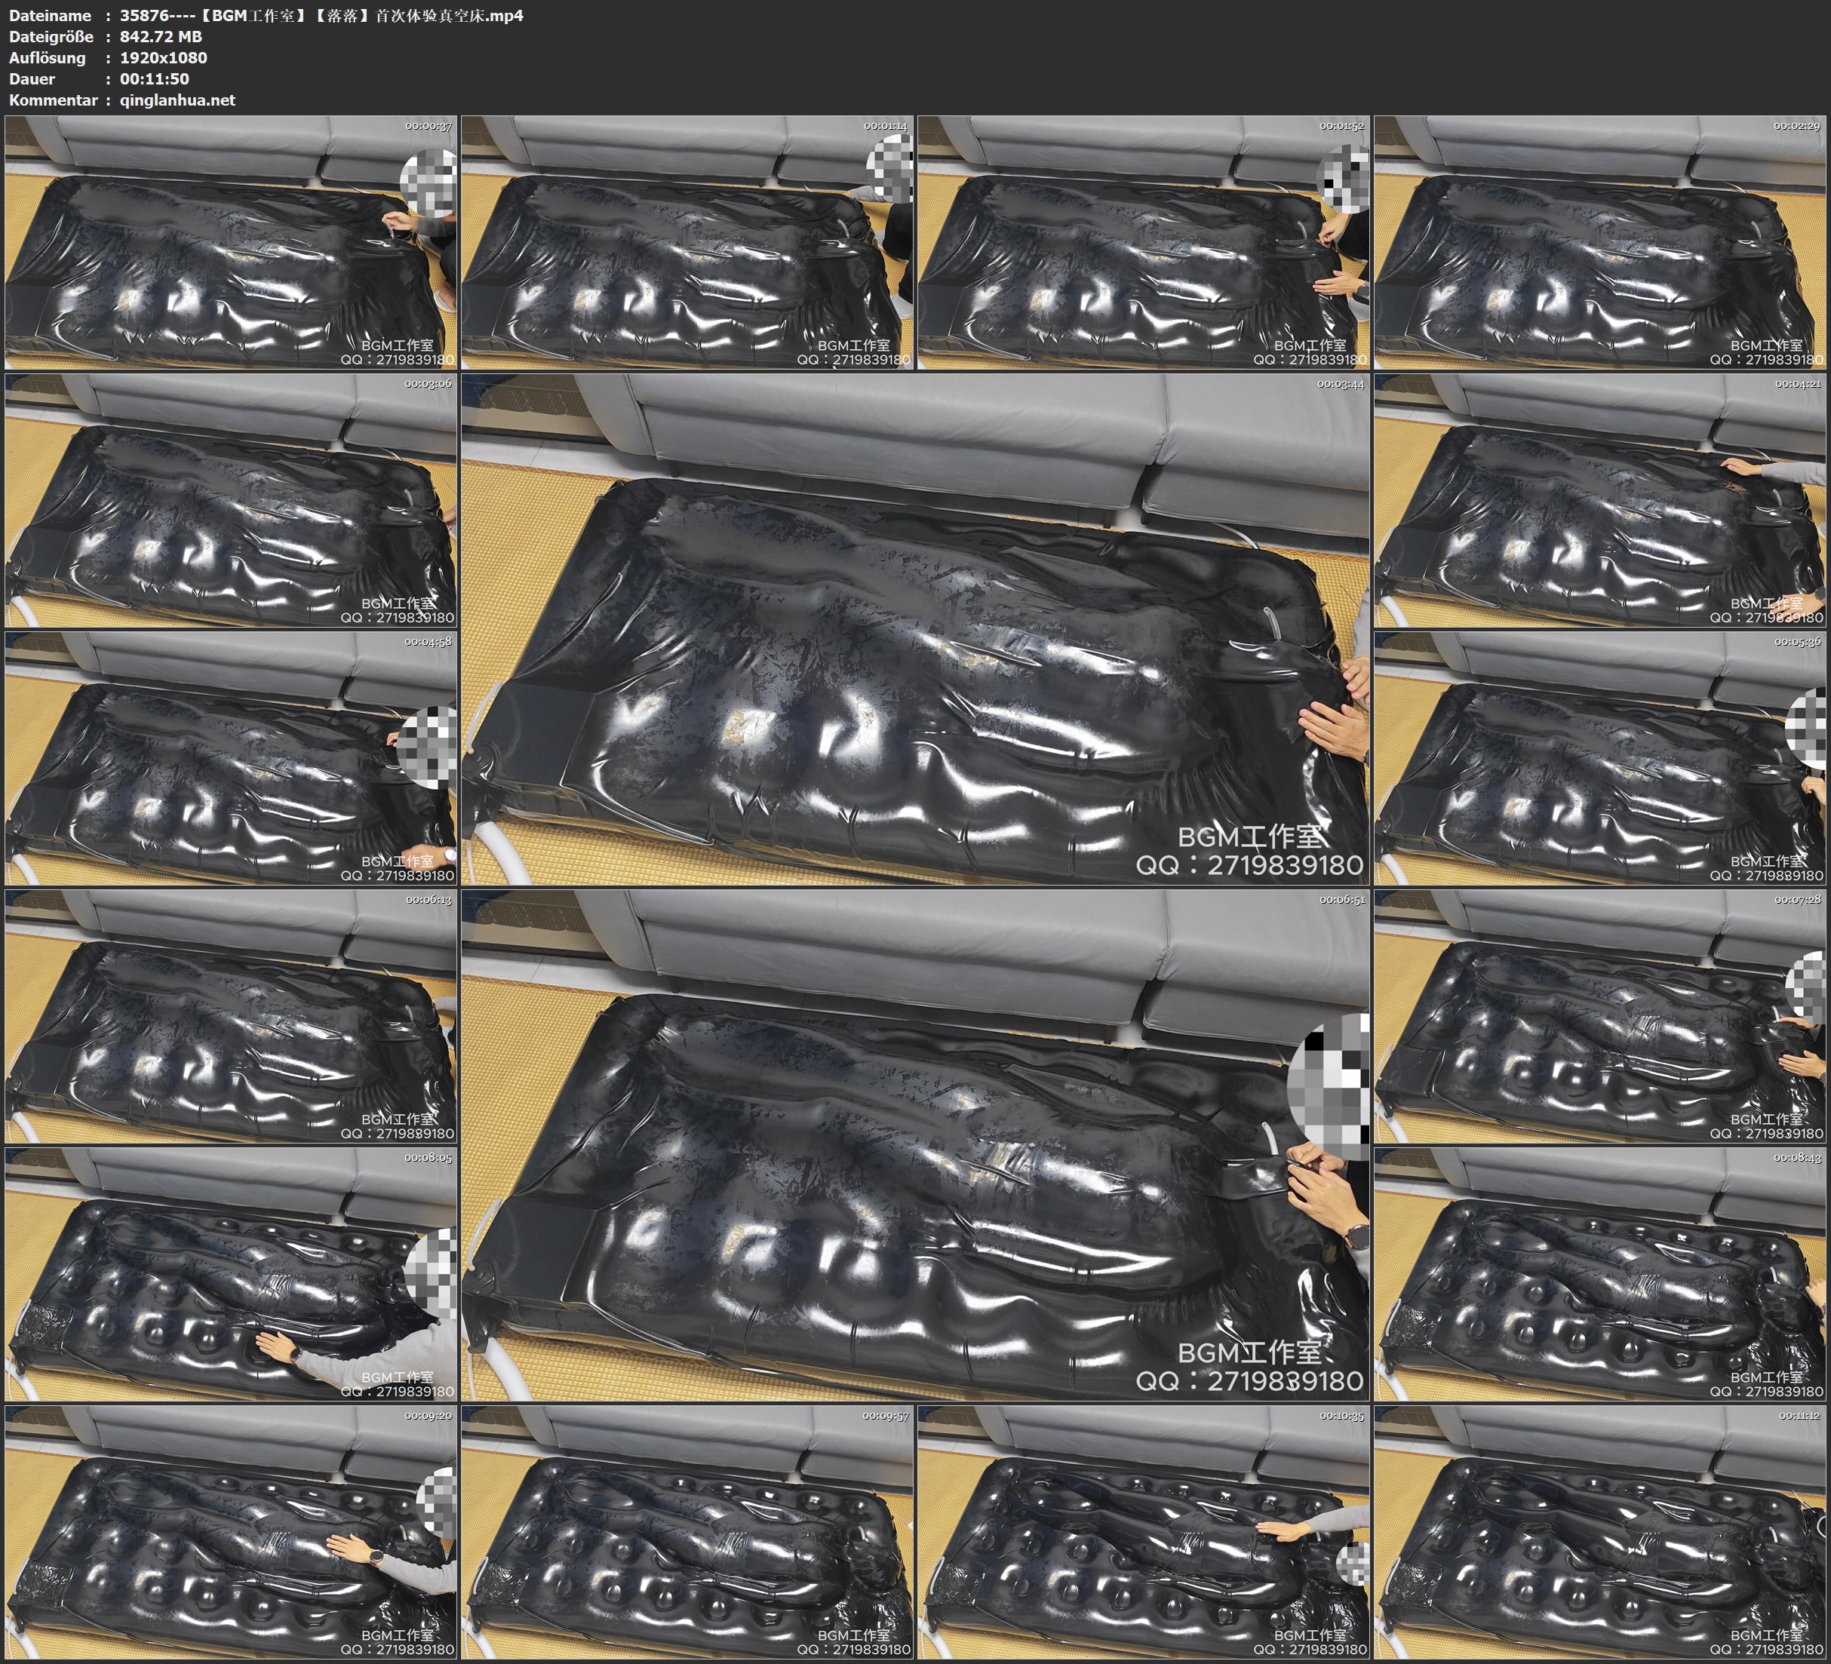Screen dimensions: 1831x1664
Task: Select the frame at 00:06:13
Action: (x=231, y=1016)
